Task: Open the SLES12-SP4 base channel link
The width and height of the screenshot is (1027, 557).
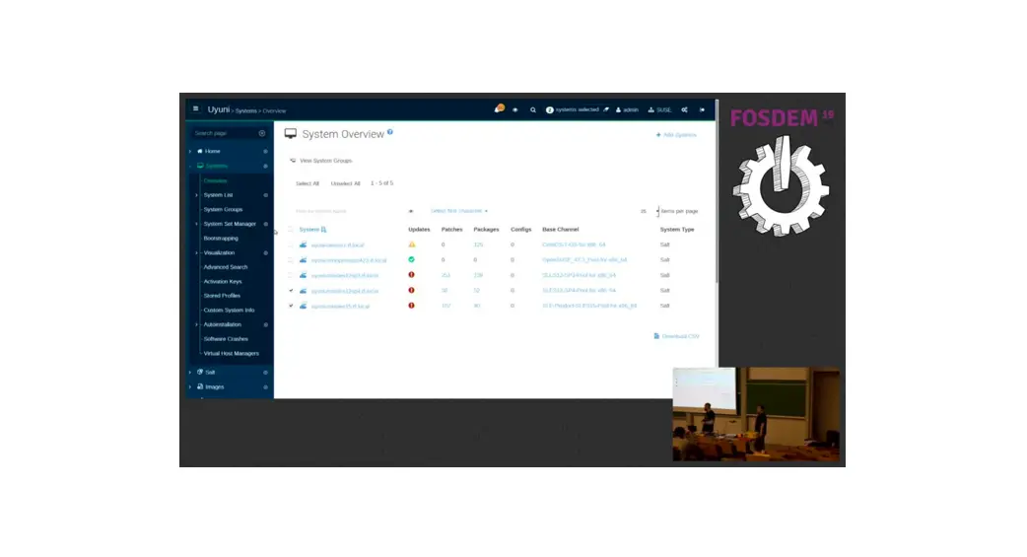Action: 579,290
